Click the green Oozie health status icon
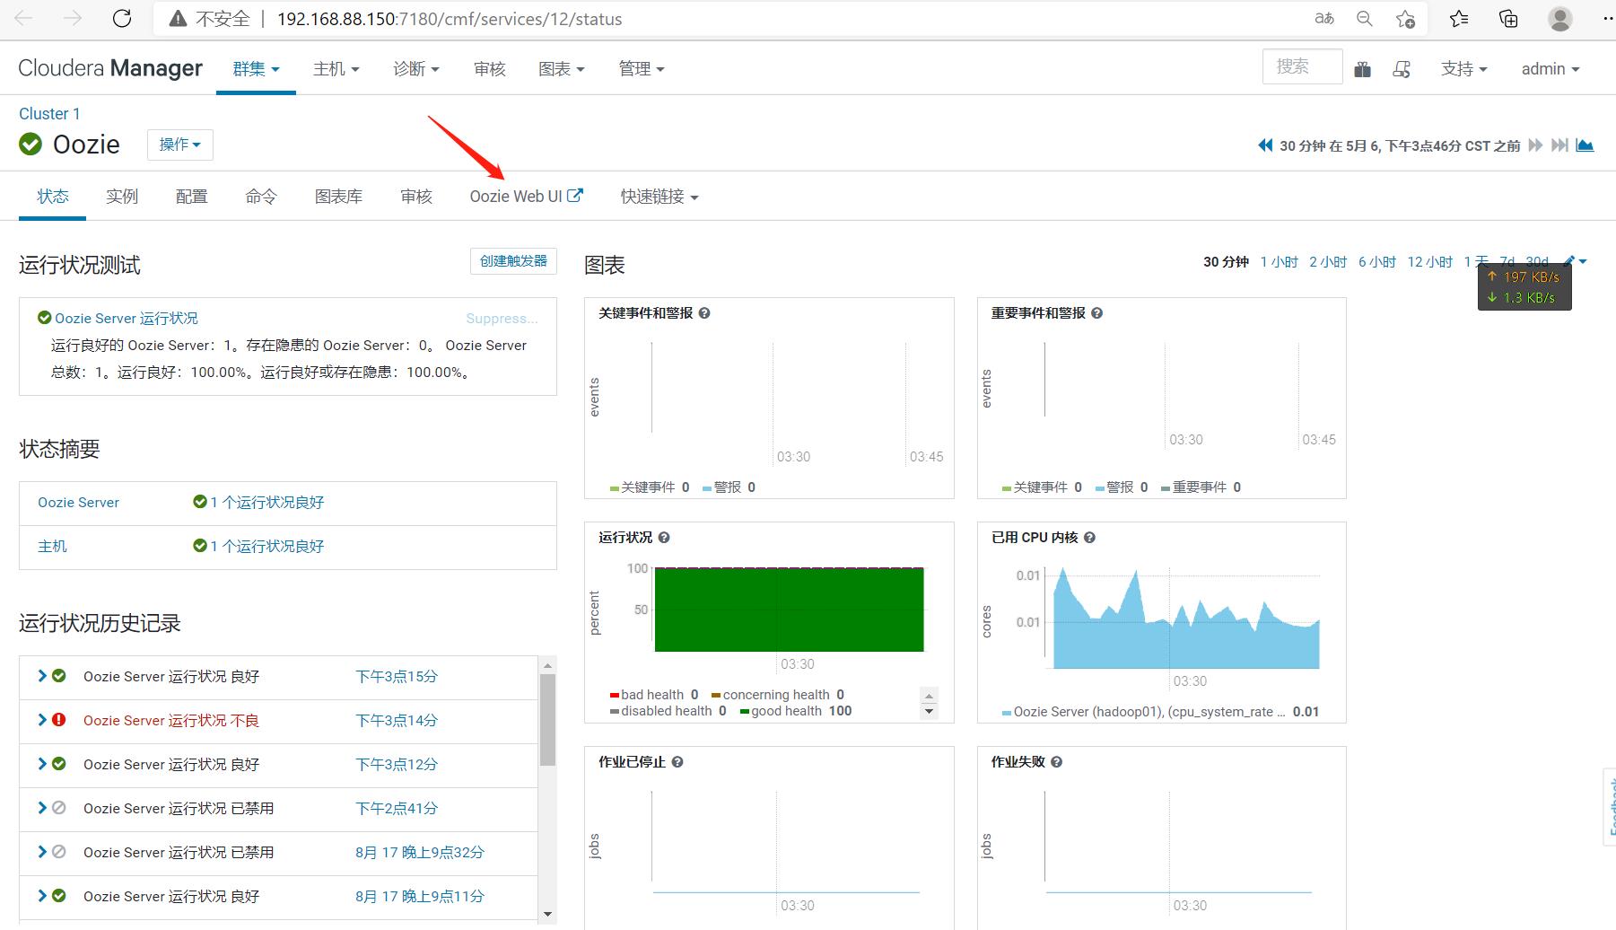The height and width of the screenshot is (930, 1616). coord(31,144)
